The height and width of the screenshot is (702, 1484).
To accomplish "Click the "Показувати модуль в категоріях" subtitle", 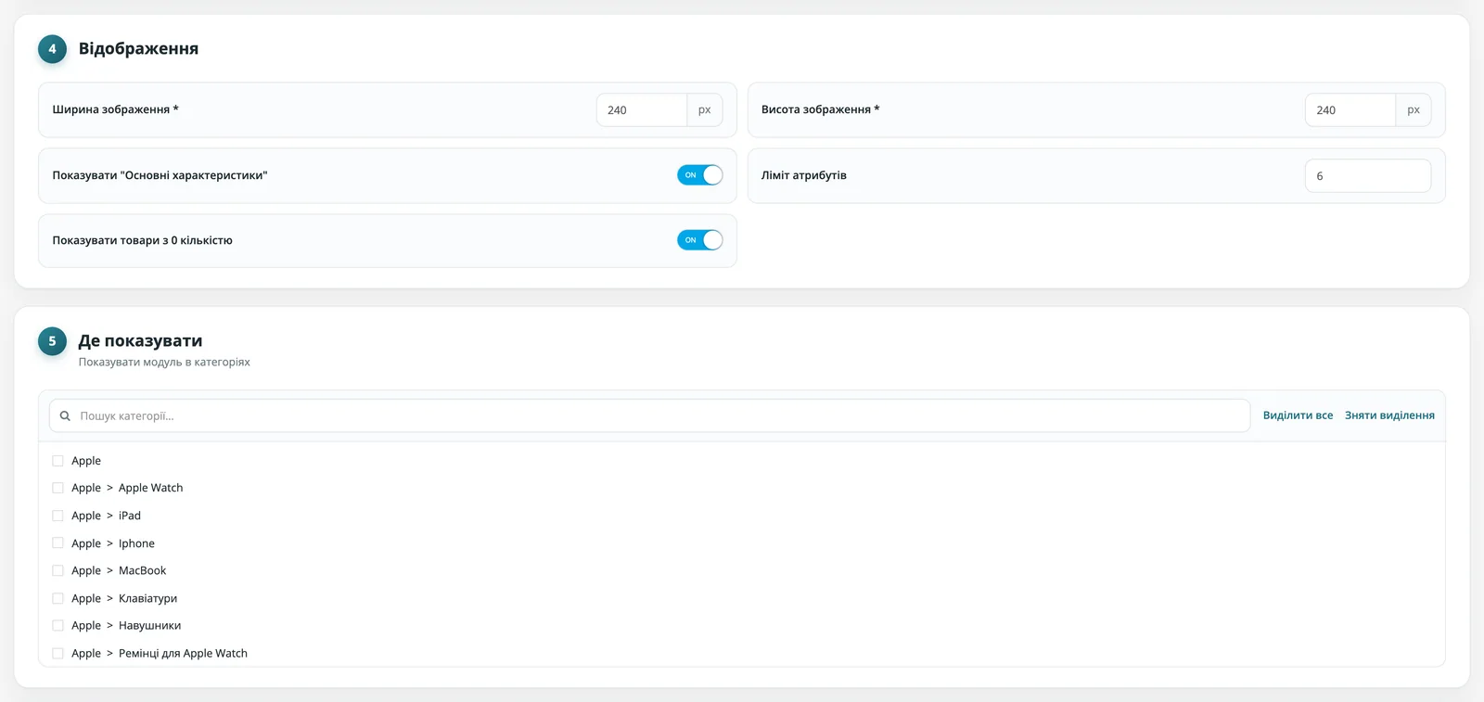I will [164, 363].
